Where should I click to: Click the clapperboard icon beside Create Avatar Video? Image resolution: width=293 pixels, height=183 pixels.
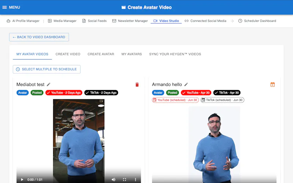pyautogui.click(x=123, y=7)
